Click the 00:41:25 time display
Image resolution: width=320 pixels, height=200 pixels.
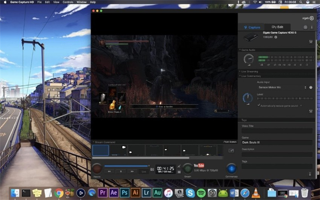click(165, 169)
